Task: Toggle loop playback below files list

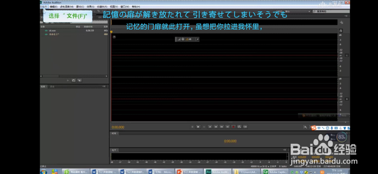Action: [x=74, y=81]
